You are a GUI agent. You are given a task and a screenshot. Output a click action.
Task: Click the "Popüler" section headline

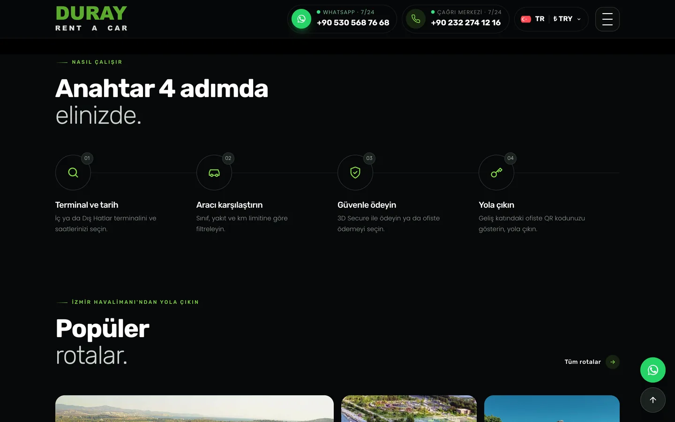pyautogui.click(x=102, y=329)
